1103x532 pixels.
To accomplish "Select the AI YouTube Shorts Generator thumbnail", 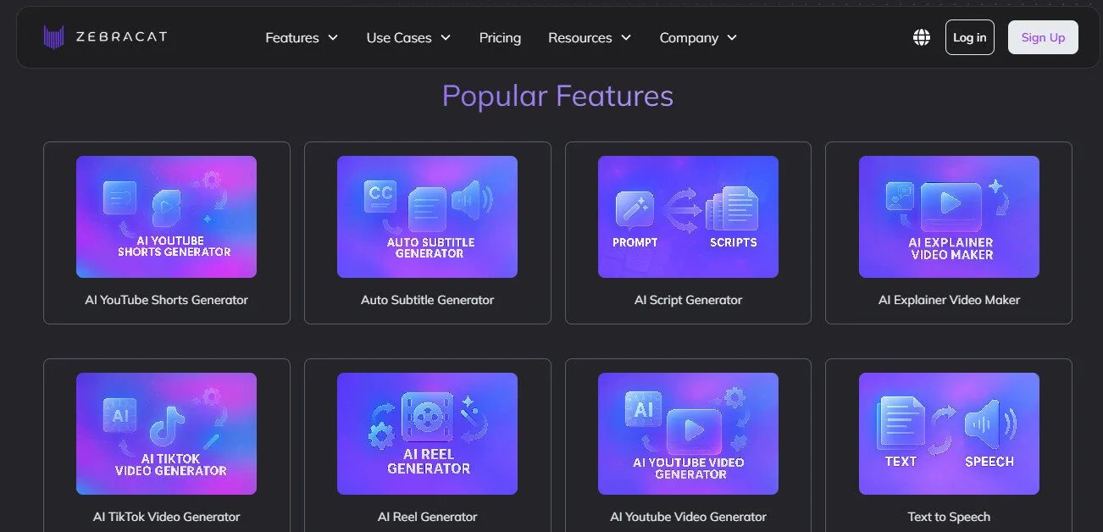I will coord(166,217).
